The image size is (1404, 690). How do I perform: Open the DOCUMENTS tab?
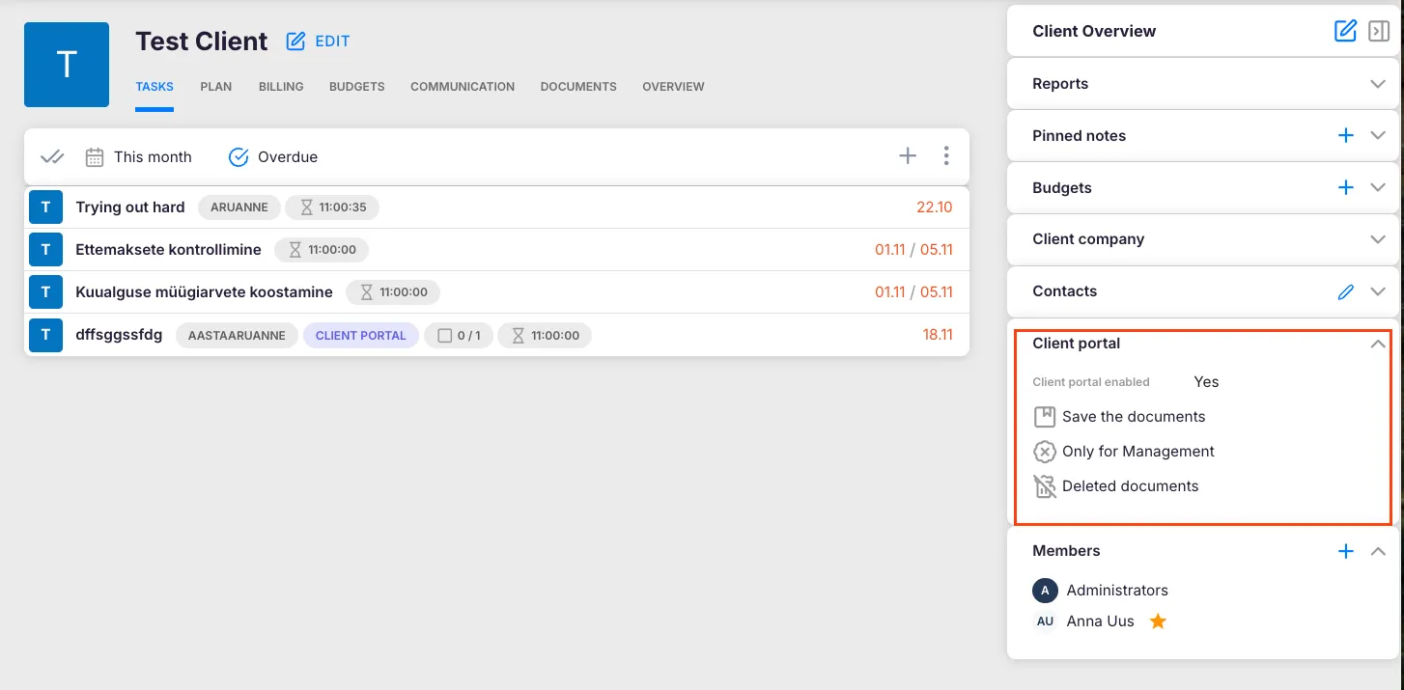click(578, 87)
